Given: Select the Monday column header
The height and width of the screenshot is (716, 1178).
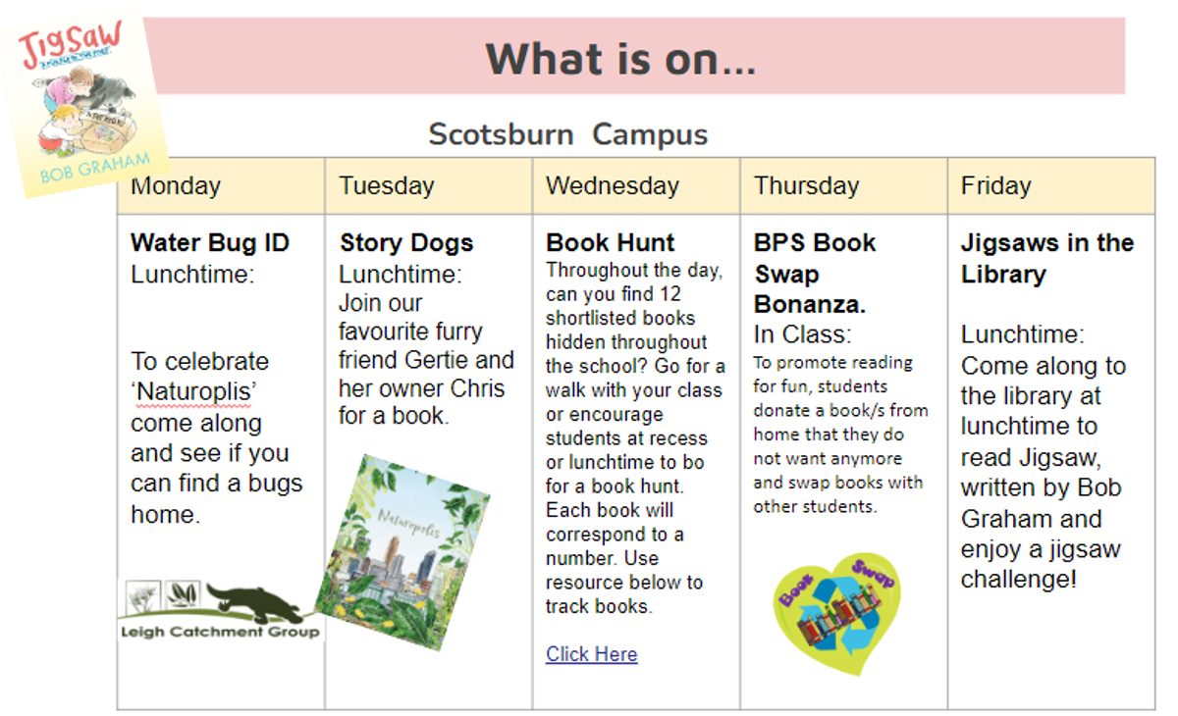Looking at the screenshot, I should tap(221, 186).
